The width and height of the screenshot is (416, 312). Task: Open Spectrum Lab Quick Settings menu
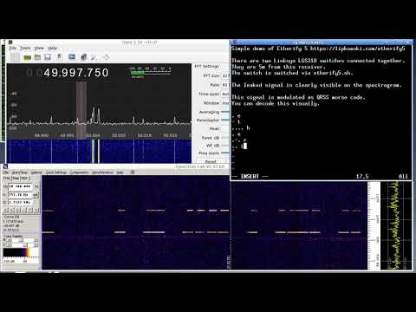pyautogui.click(x=56, y=172)
